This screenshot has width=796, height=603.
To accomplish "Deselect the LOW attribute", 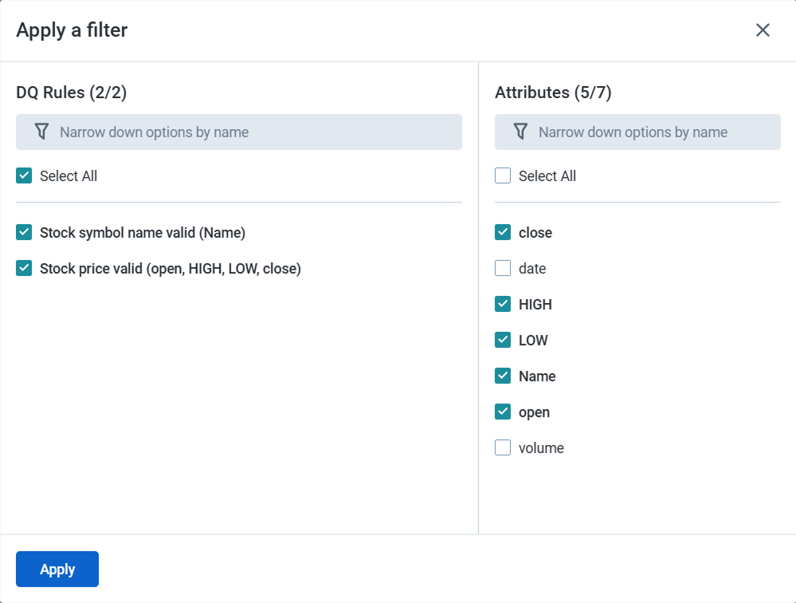I will (502, 340).
